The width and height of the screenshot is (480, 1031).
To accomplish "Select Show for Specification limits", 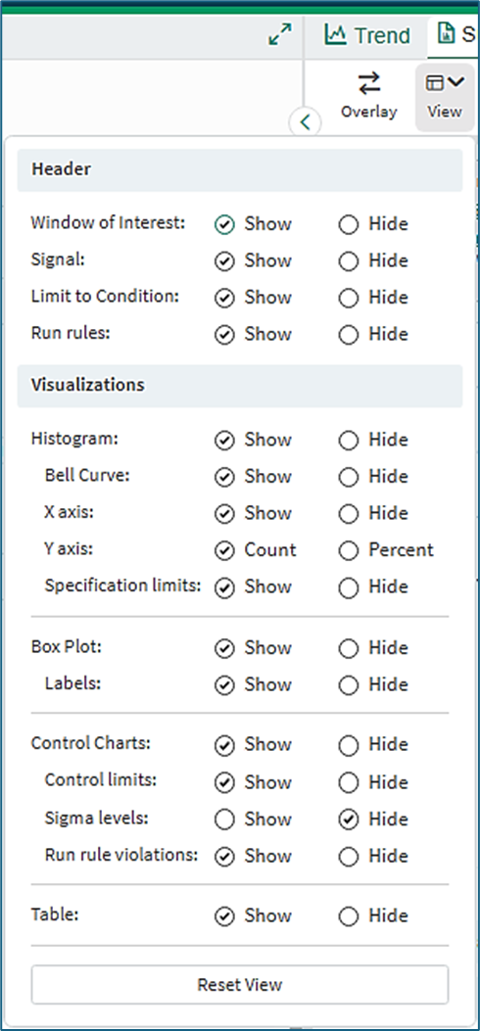I will pyautogui.click(x=225, y=587).
